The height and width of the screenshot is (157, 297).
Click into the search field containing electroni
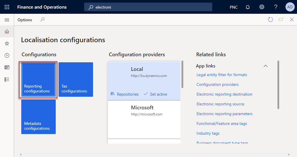click(148, 7)
